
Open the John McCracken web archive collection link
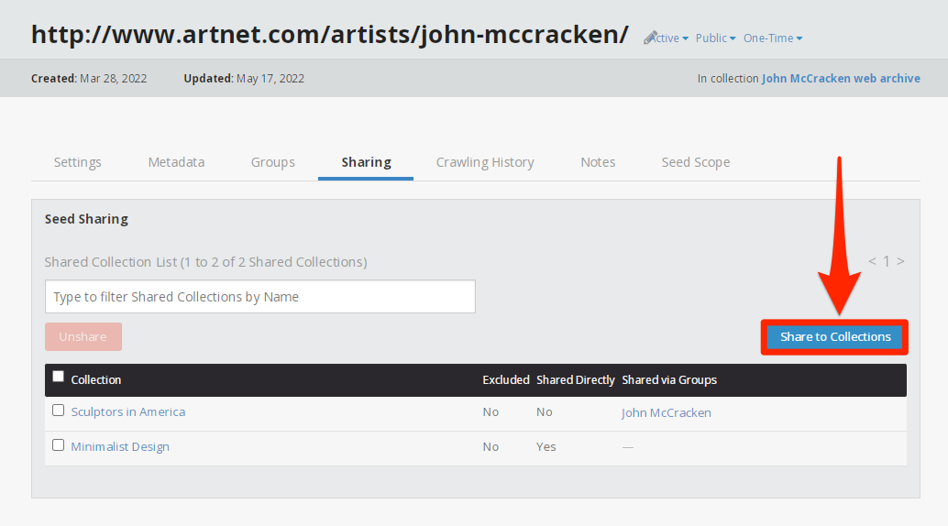[x=841, y=79]
